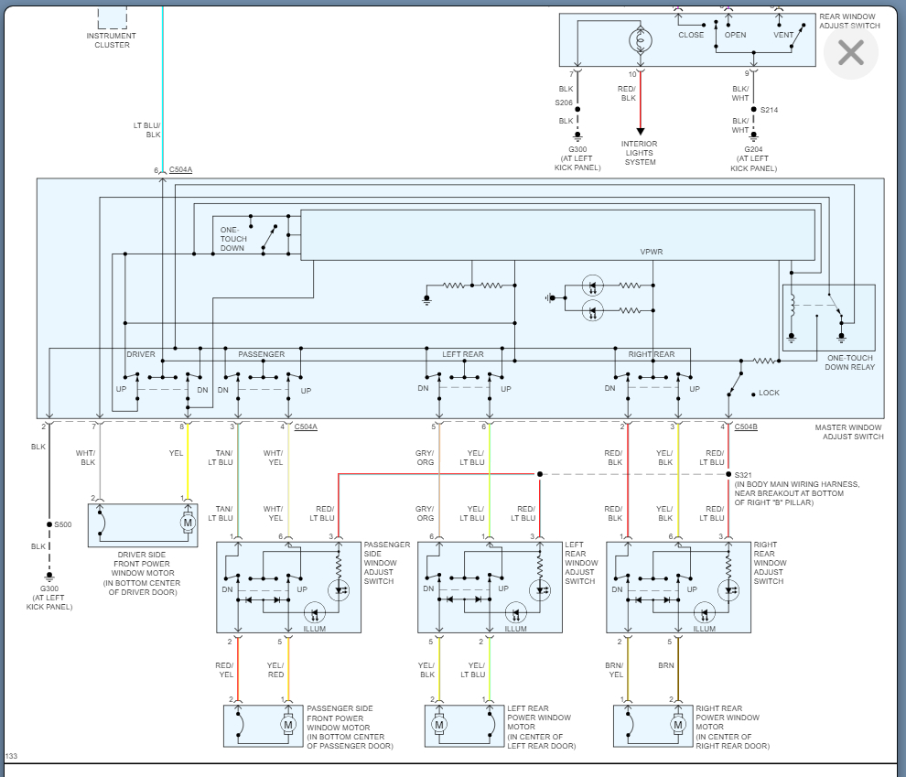The height and width of the screenshot is (777, 906).
Task: Click the motor symbol in the left rear window motor
Action: coord(439,725)
